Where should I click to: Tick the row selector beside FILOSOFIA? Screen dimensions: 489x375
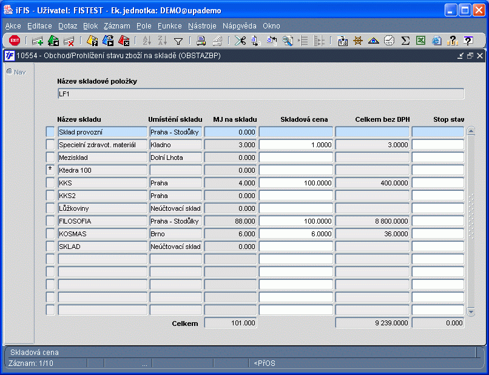50,221
